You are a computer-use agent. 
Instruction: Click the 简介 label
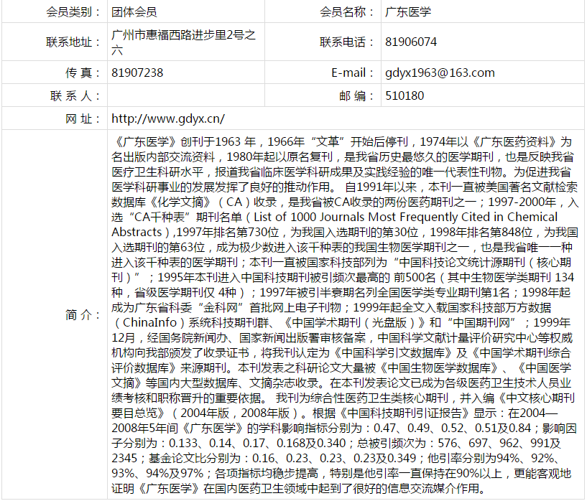[x=83, y=315]
